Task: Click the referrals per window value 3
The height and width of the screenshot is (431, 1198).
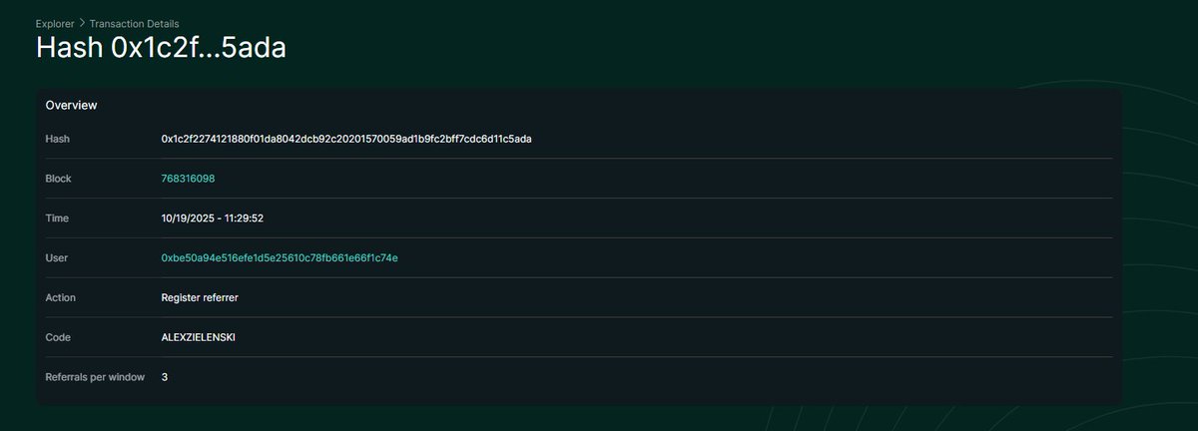Action: (165, 378)
